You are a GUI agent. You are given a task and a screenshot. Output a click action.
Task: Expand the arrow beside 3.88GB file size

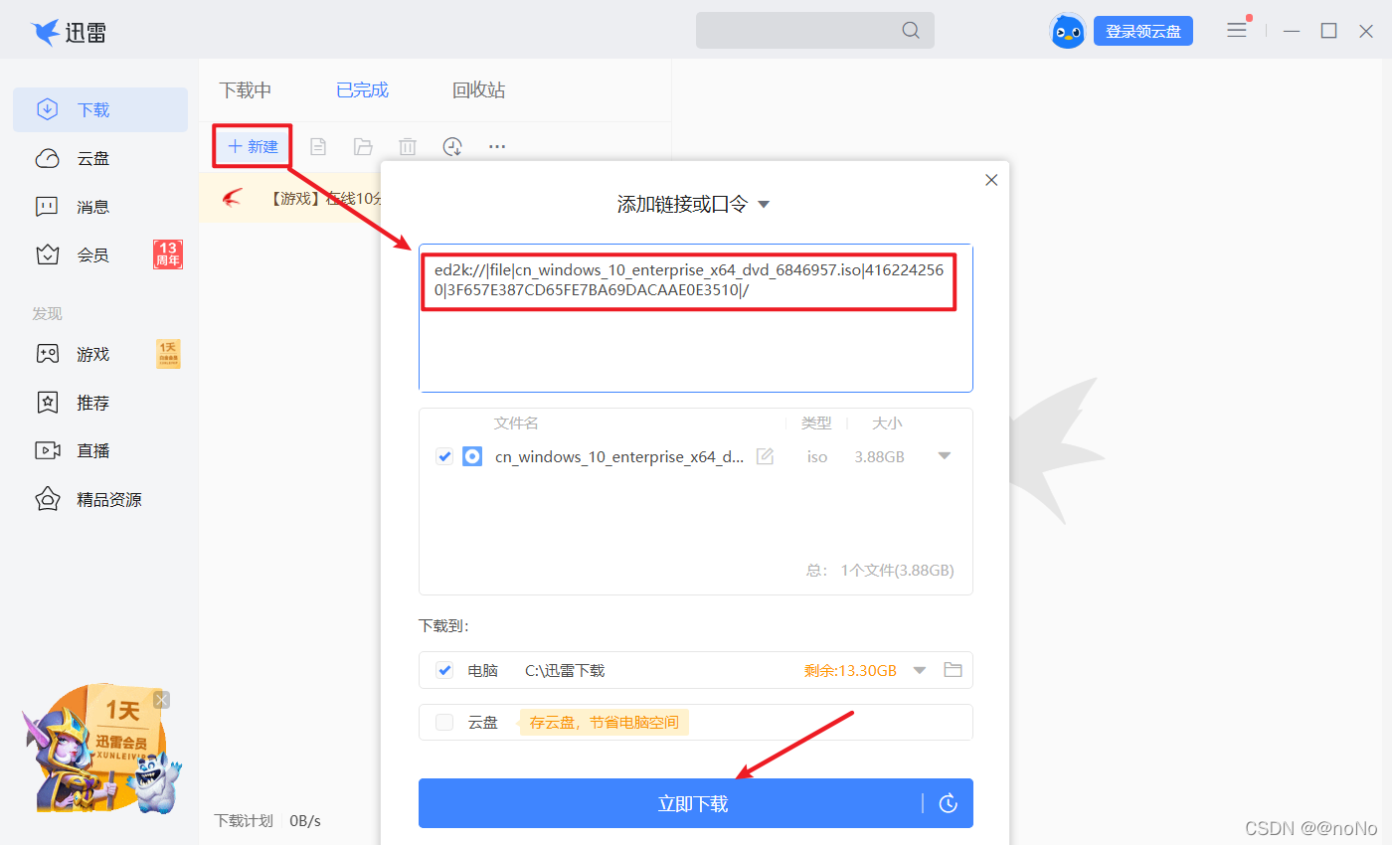(945, 456)
